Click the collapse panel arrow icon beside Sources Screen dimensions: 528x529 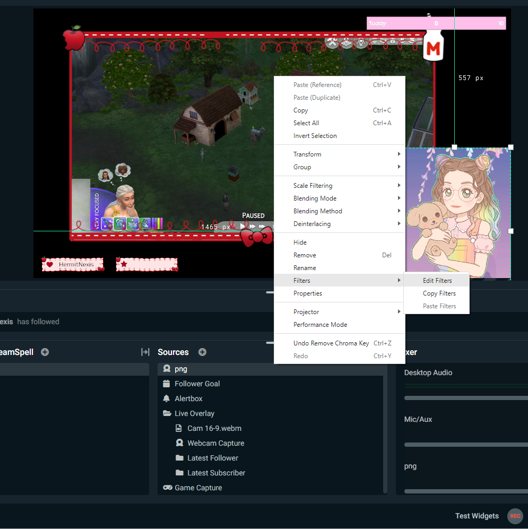coord(145,352)
